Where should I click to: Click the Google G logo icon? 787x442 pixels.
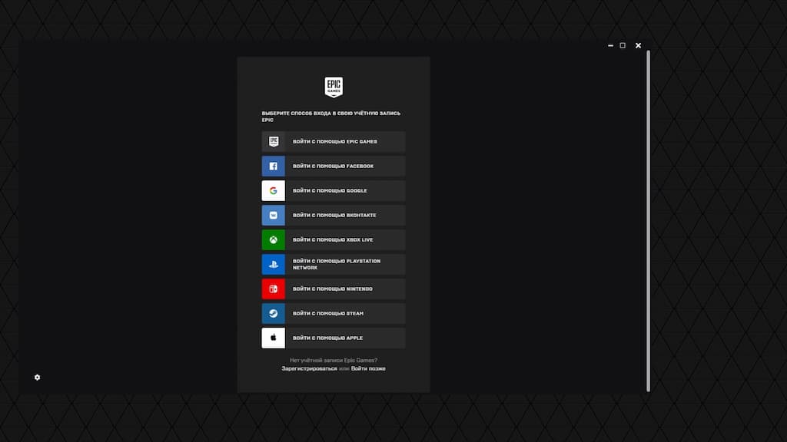click(x=273, y=191)
